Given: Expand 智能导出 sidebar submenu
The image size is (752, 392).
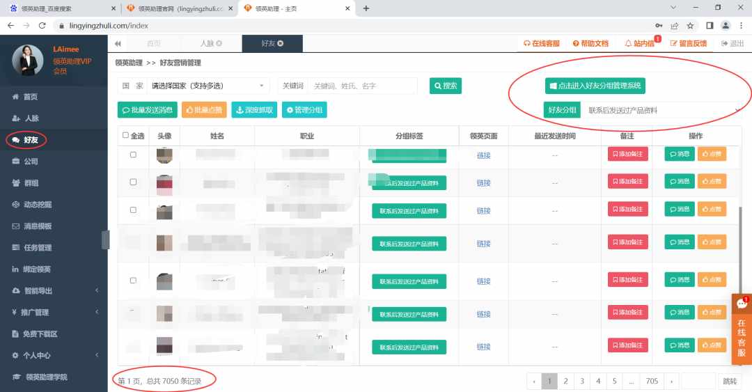Looking at the screenshot, I should (x=54, y=291).
